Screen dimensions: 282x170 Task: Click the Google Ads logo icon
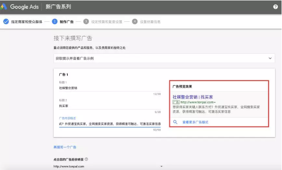click(x=4, y=6)
